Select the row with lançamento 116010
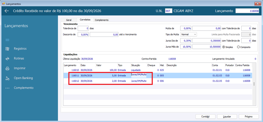263x122 pixels. coord(158,70)
